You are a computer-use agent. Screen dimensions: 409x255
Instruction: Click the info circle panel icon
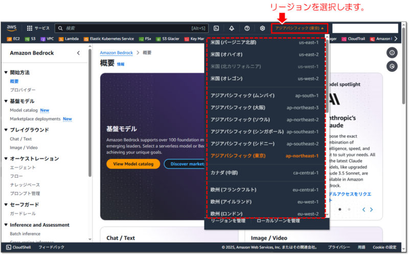click(392, 53)
